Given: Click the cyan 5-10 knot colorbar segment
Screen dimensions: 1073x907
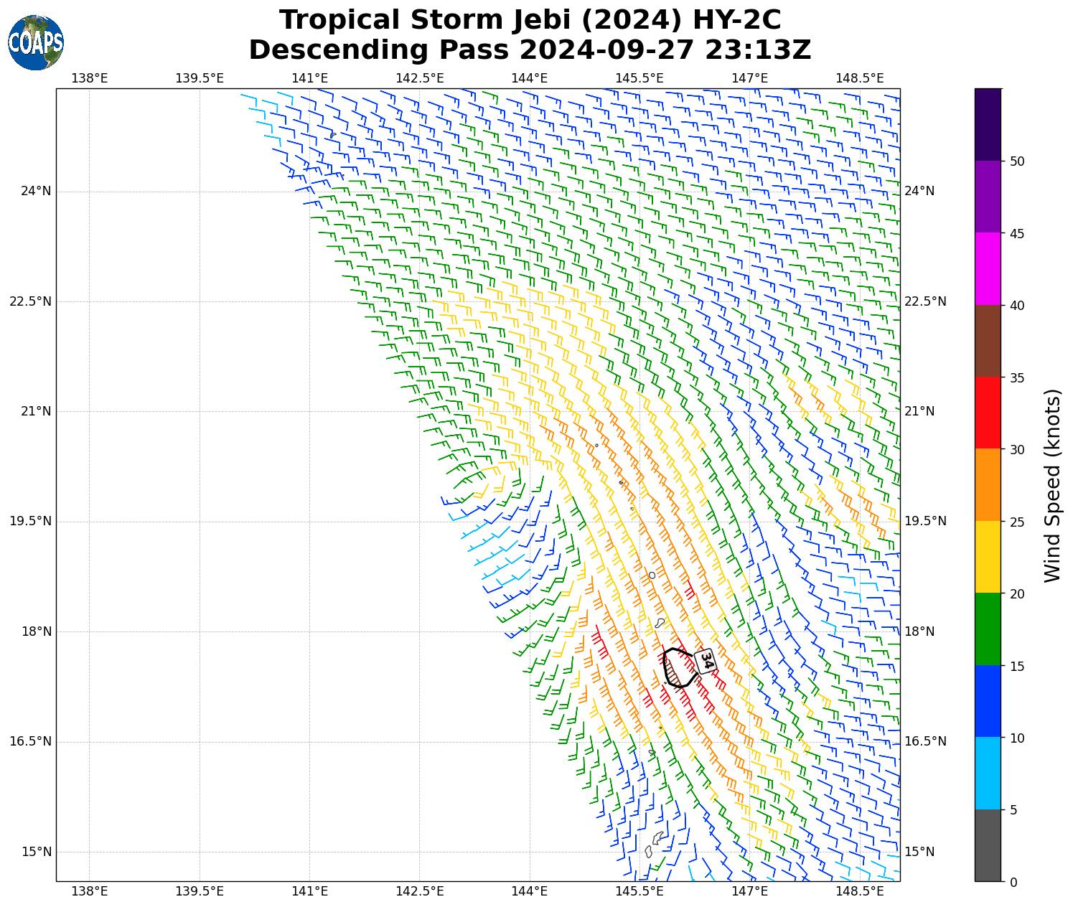Looking at the screenshot, I should tap(988, 774).
